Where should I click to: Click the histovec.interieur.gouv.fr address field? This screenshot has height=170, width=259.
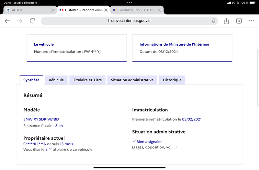[x=129, y=21]
